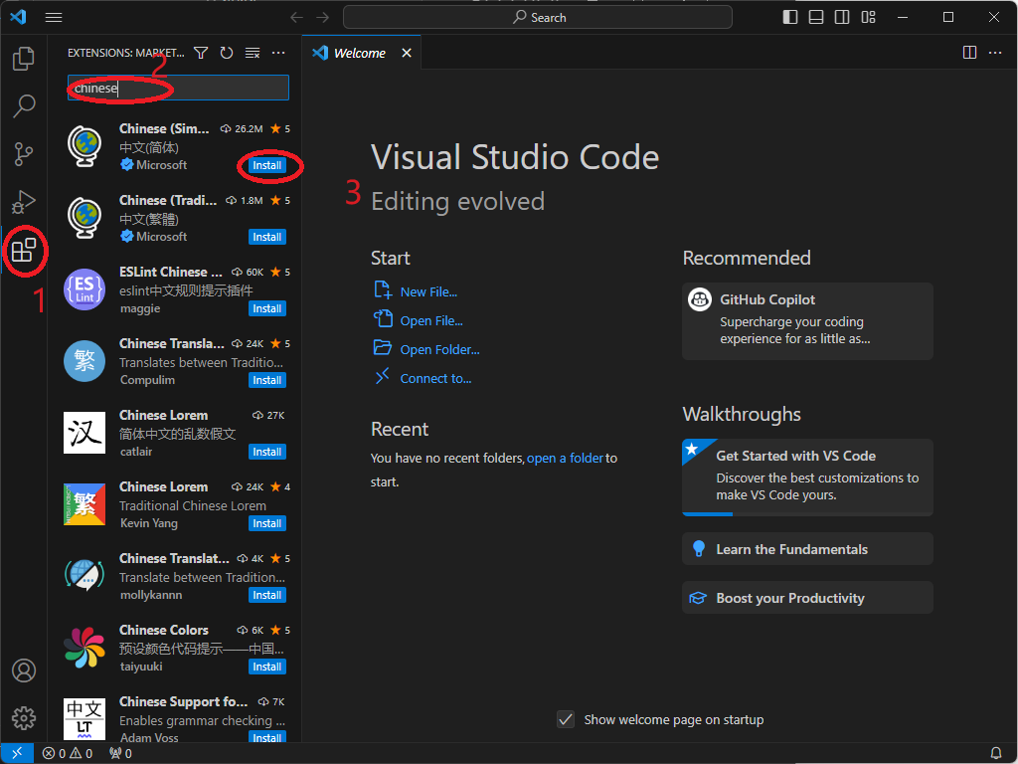
Task: Open the Explorer view in activity bar
Action: click(24, 59)
